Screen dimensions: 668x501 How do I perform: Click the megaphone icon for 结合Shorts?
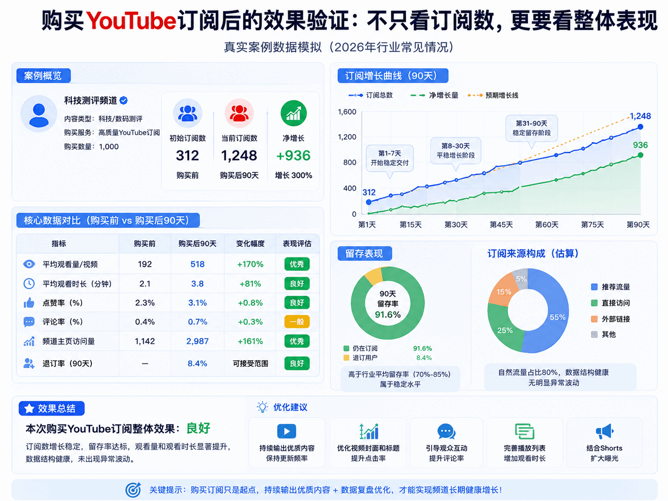[x=604, y=431]
